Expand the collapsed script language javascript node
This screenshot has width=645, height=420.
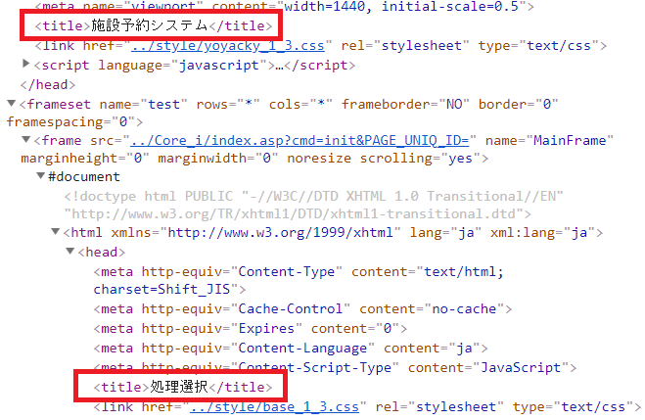coord(25,64)
